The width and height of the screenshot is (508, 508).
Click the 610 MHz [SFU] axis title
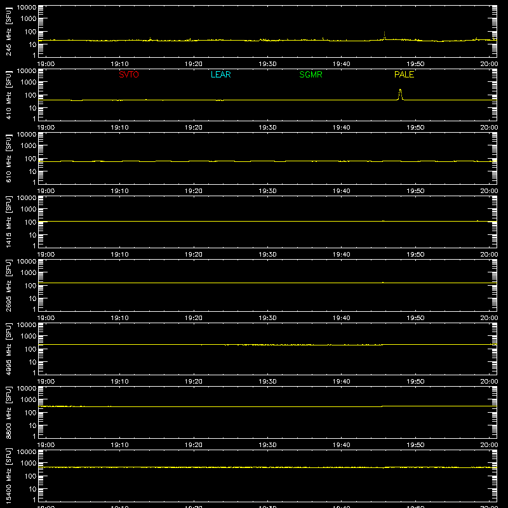pyautogui.click(x=8, y=158)
